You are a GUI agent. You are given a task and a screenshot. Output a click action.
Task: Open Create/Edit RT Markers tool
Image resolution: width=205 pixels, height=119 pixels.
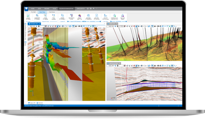click(37, 17)
